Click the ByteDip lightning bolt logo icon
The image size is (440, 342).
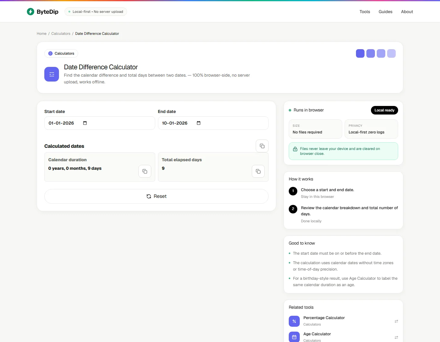click(31, 12)
